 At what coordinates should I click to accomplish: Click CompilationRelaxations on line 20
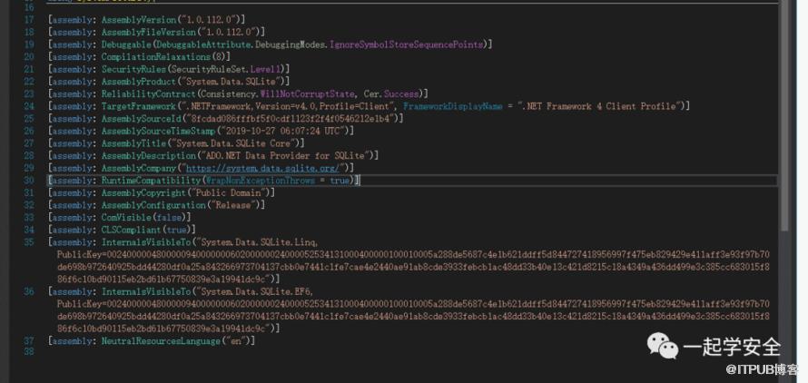pyautogui.click(x=156, y=56)
